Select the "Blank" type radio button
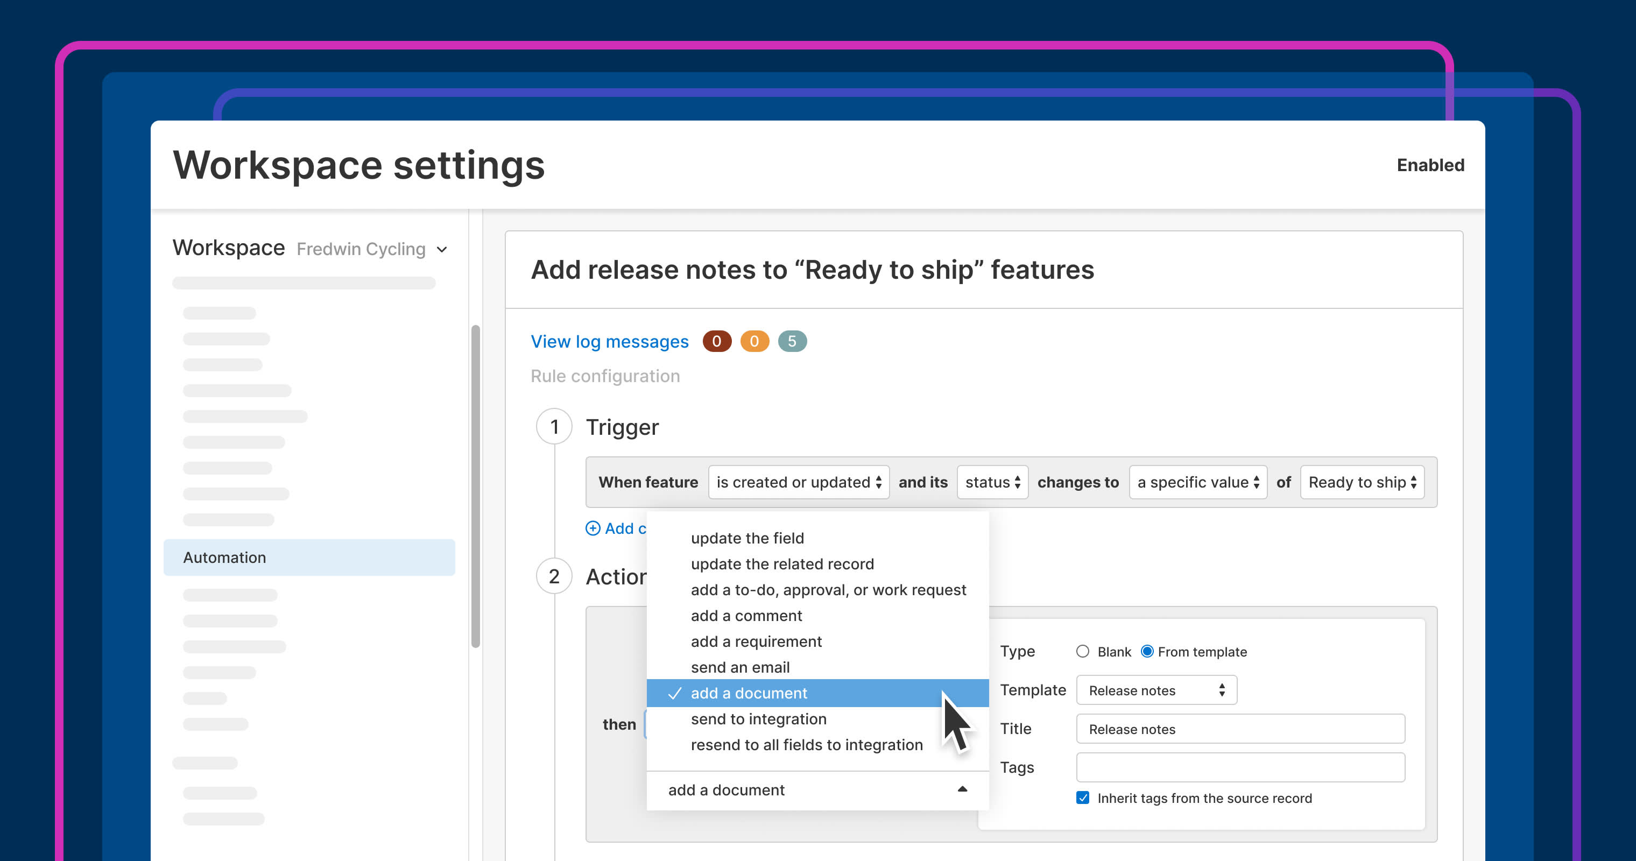The width and height of the screenshot is (1636, 861). [1083, 652]
